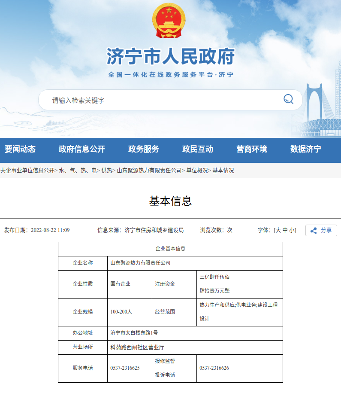
Task: Click the 企业规模 label cell
Action: click(83, 312)
